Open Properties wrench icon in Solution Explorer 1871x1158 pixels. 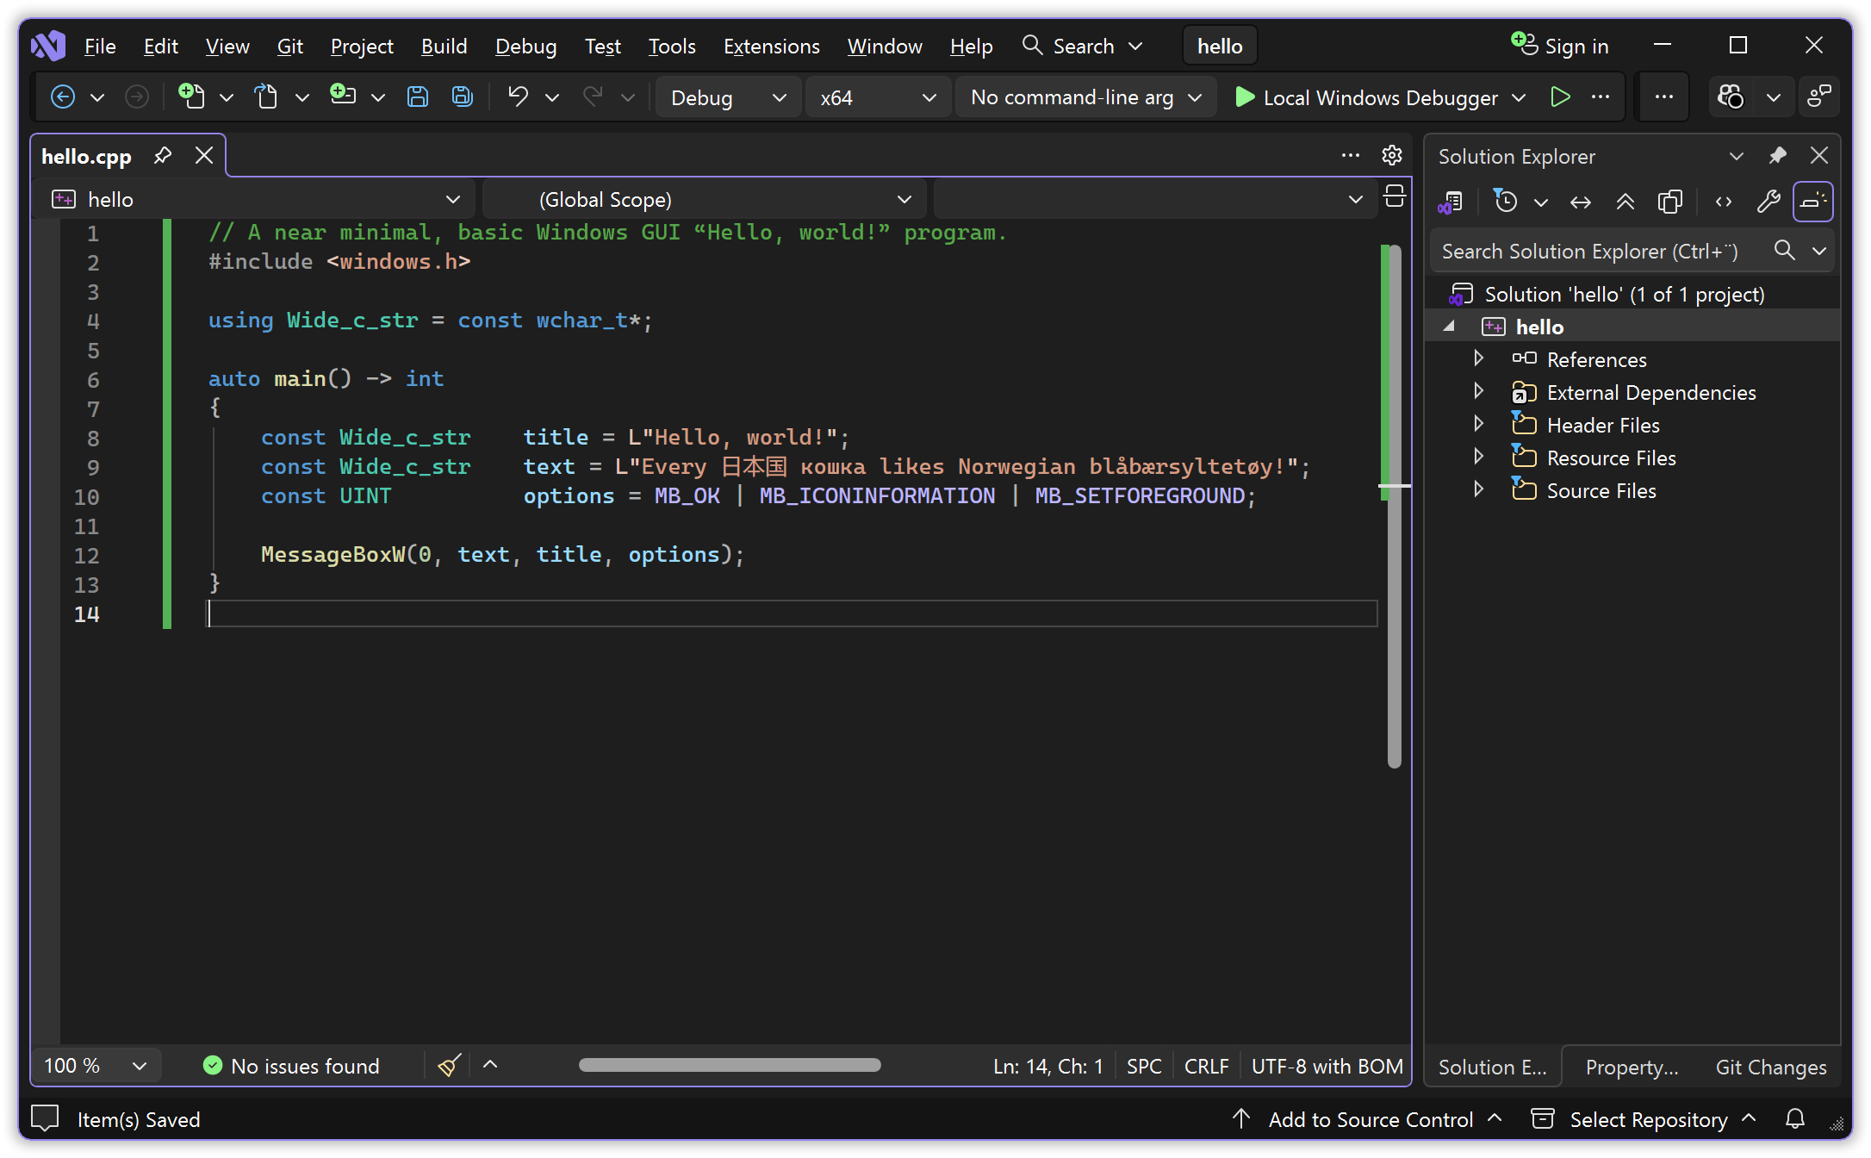pyautogui.click(x=1768, y=202)
